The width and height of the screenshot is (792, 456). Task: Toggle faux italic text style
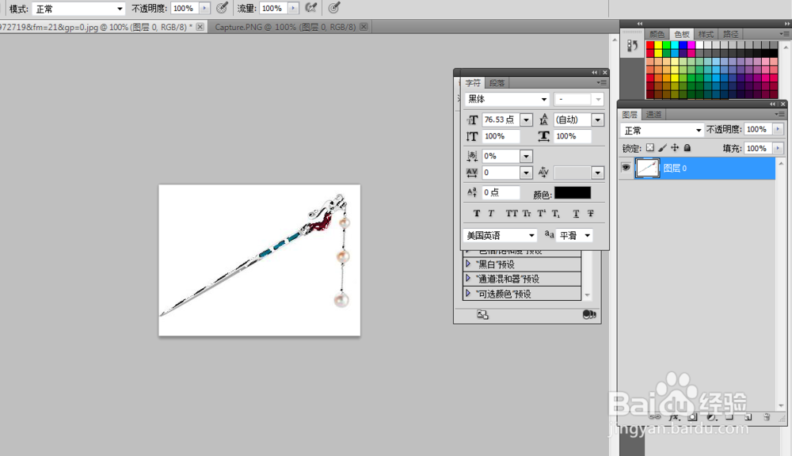coord(491,214)
